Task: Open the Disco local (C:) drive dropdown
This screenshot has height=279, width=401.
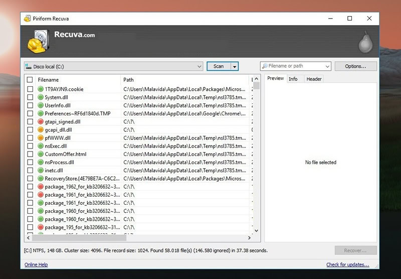Action: 114,67
